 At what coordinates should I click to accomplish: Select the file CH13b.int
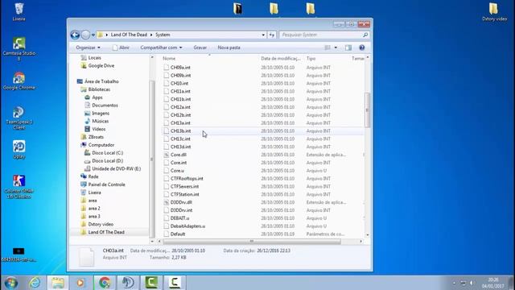(x=180, y=130)
